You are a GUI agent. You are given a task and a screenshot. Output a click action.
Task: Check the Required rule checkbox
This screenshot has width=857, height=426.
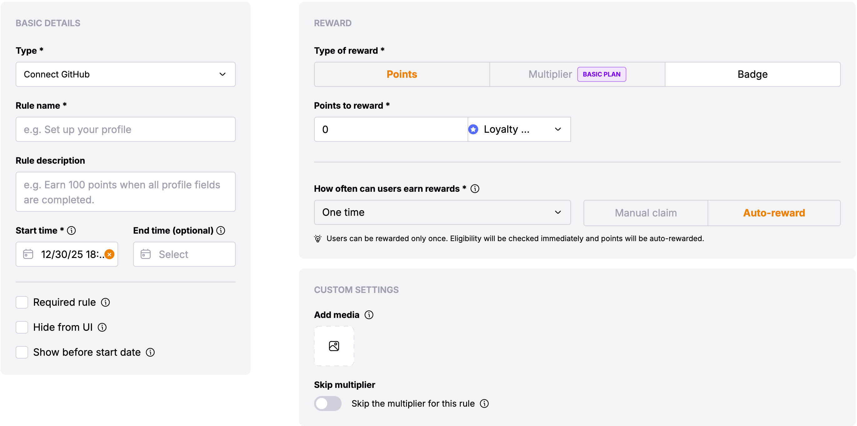pyautogui.click(x=22, y=302)
